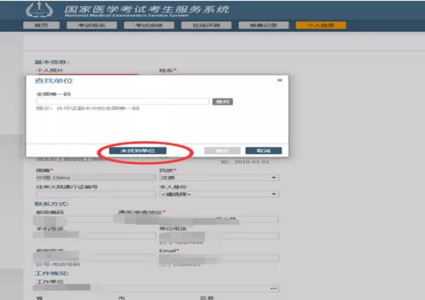Viewport: 425px width, 300px height.
Task: Click the 单位电话 input field
Action: coord(219,236)
